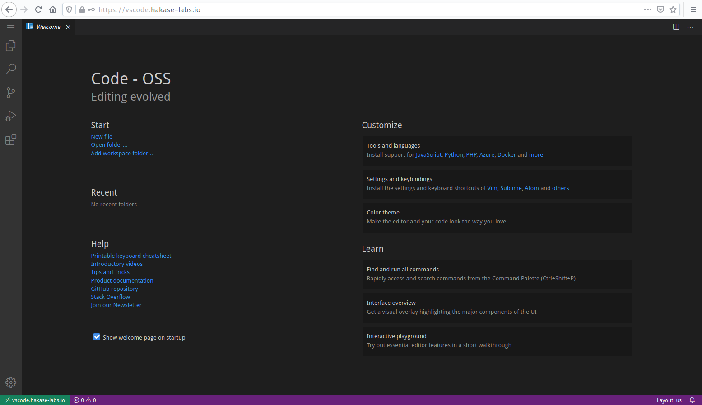702x405 pixels.
Task: Click the 'more' tools and languages link
Action: click(x=536, y=155)
